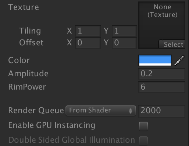Image resolution: width=189 pixels, height=146 pixels.
Task: Edit the RimPower value field
Action: point(162,87)
